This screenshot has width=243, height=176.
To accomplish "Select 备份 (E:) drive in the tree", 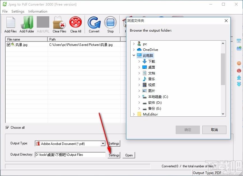I will (152, 108).
